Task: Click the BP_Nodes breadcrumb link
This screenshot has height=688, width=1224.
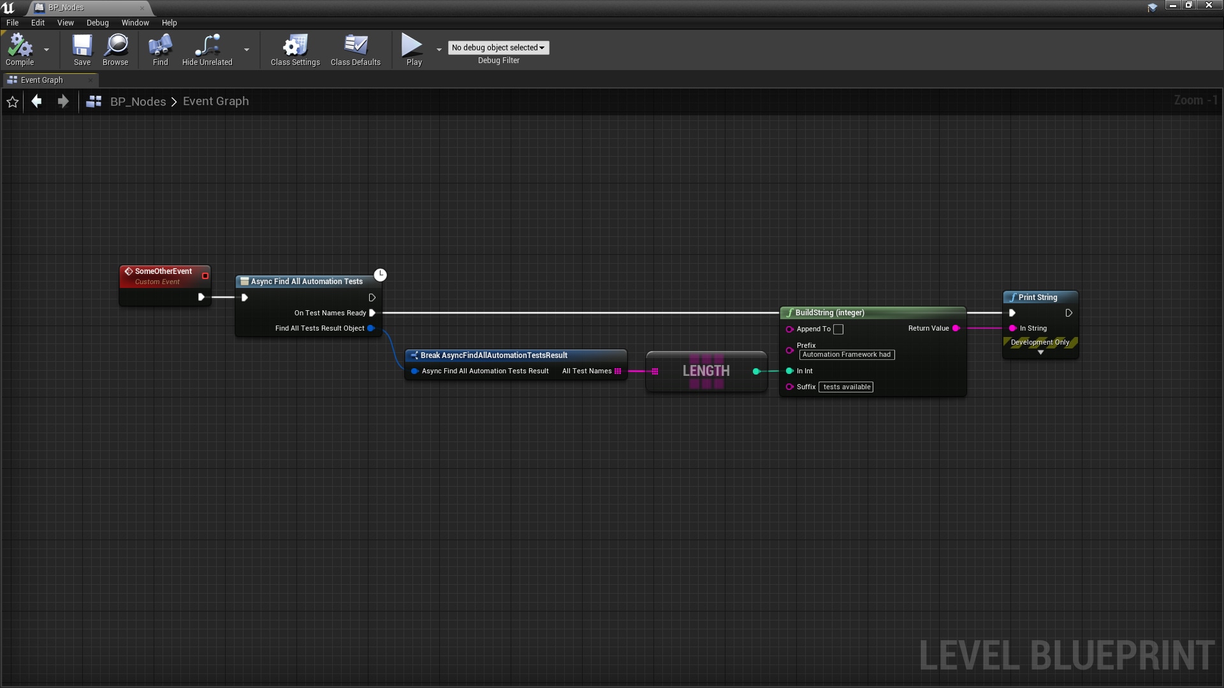Action: pos(138,101)
